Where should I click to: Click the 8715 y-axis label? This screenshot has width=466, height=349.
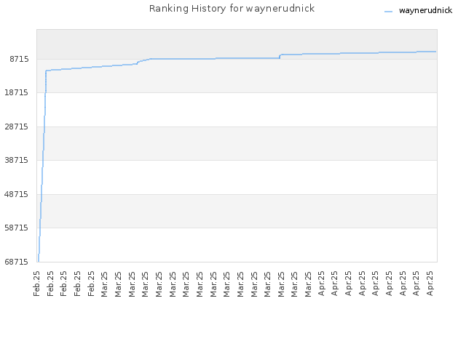[x=20, y=59]
